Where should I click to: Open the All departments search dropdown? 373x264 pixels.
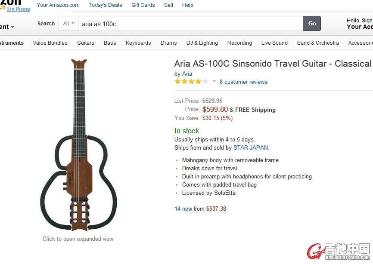tap(68, 24)
